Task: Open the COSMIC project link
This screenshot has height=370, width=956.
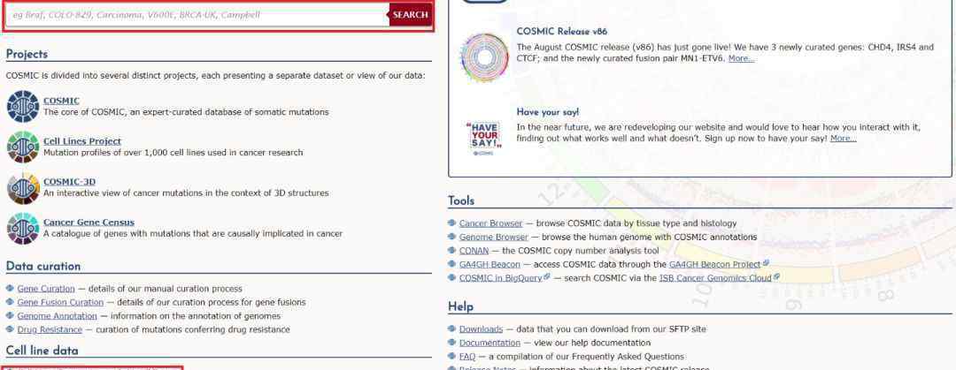Action: [x=61, y=101]
